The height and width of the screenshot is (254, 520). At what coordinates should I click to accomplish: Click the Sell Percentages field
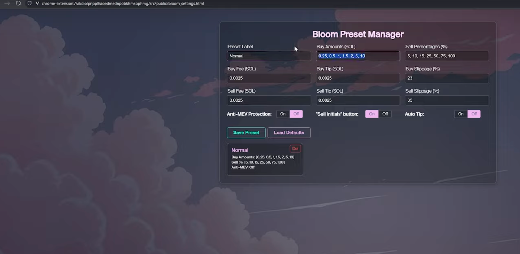447,56
